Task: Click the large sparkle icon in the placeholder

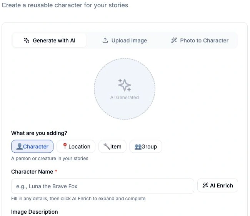Action: click(x=125, y=85)
